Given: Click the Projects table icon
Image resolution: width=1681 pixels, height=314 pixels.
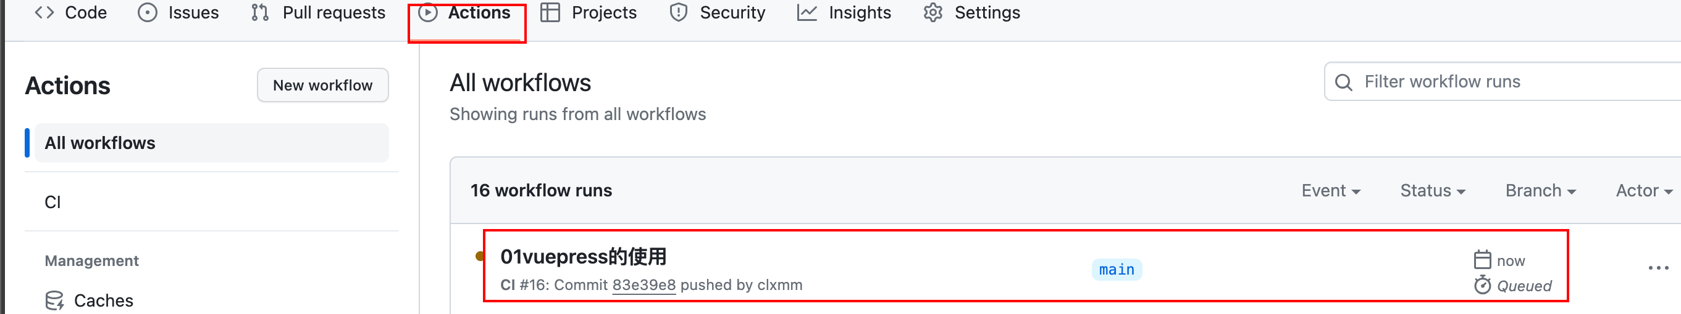Looking at the screenshot, I should point(550,12).
